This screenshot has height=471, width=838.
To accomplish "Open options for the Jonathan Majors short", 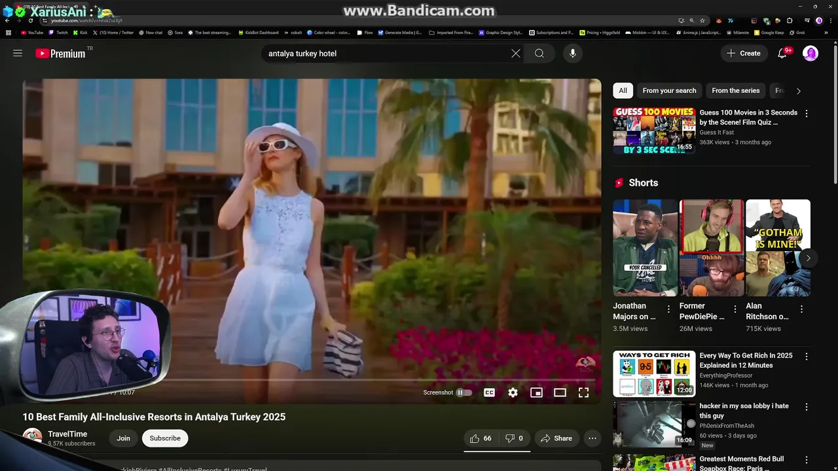I will click(668, 309).
